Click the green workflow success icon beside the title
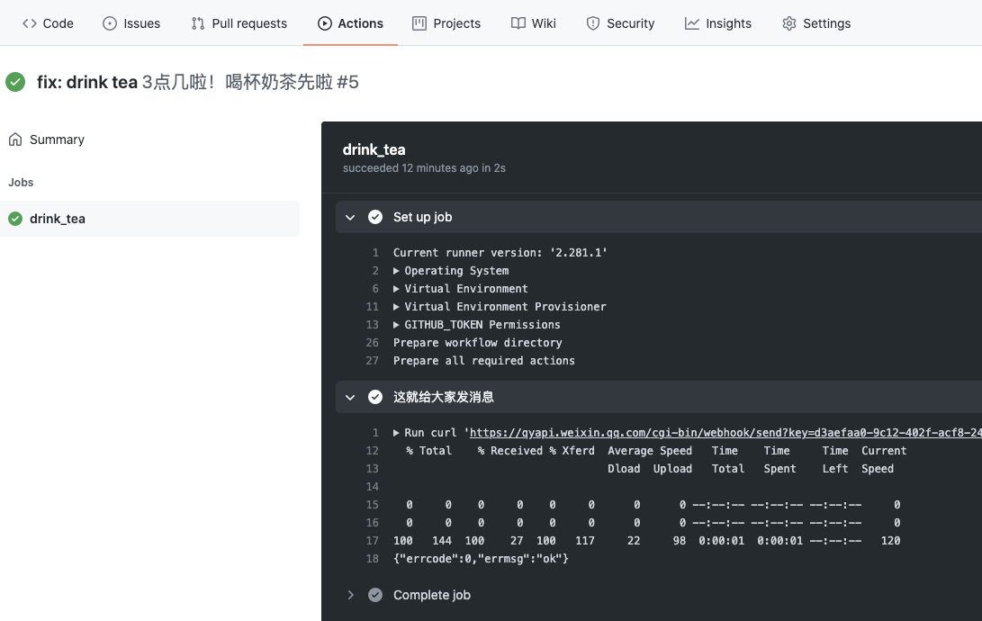Image resolution: width=982 pixels, height=621 pixels. [15, 81]
